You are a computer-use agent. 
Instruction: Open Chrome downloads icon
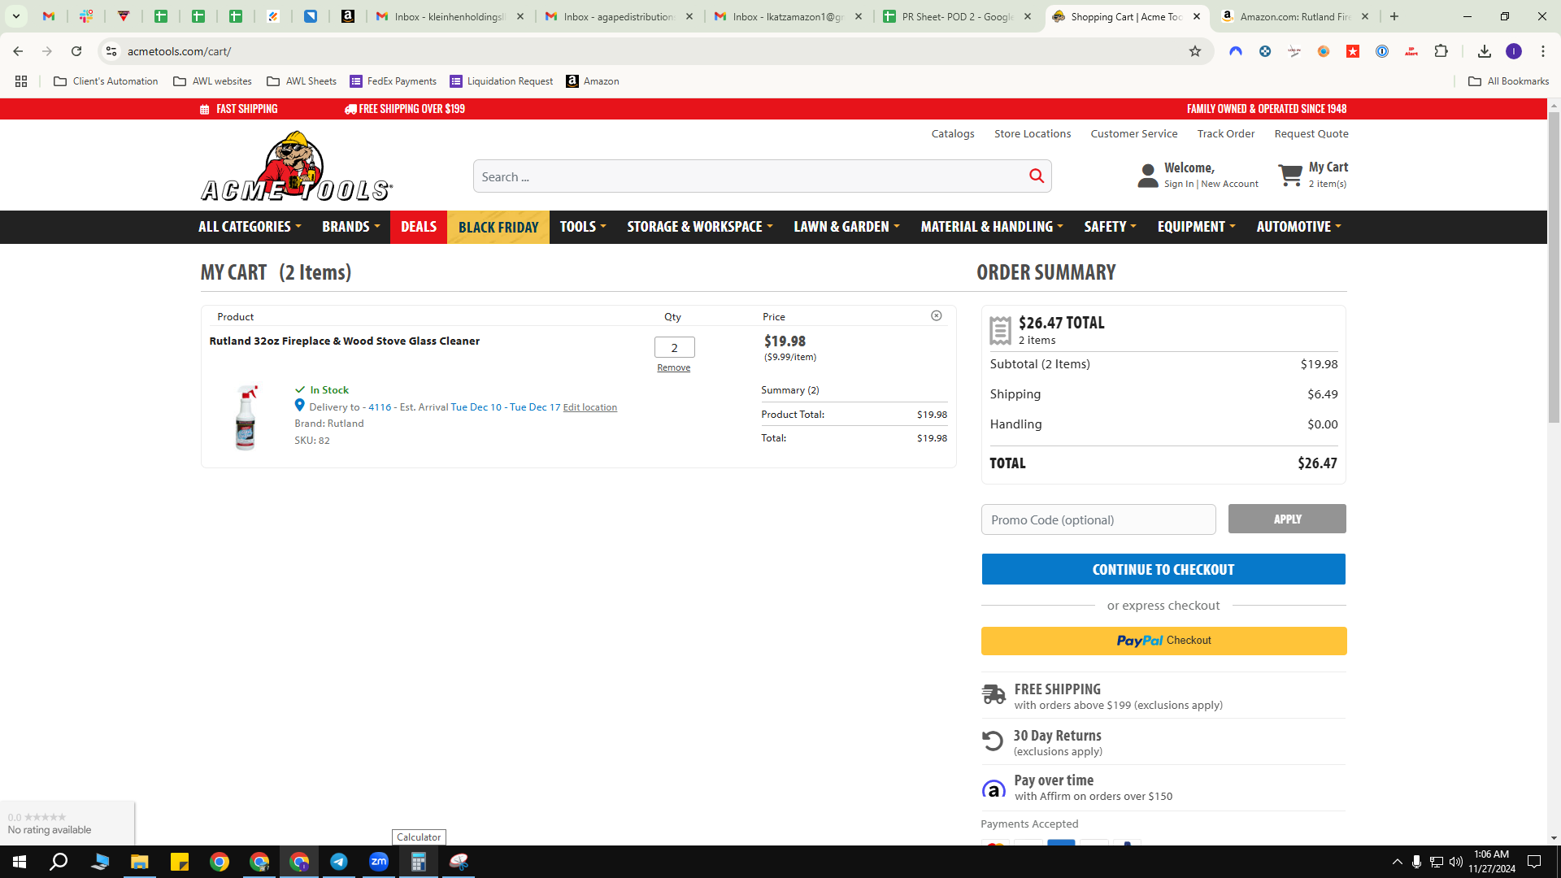[x=1485, y=51]
